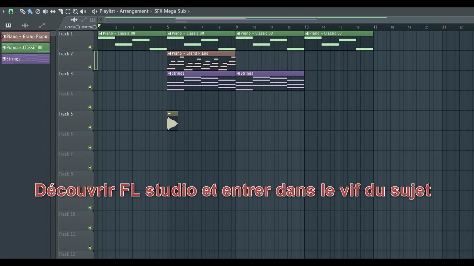
Task: Mute Track 3 with green dot
Action: [x=90, y=88]
